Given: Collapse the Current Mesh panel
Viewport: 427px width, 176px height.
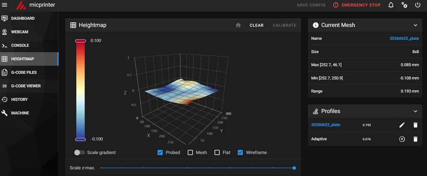Looking at the screenshot, I should 415,25.
